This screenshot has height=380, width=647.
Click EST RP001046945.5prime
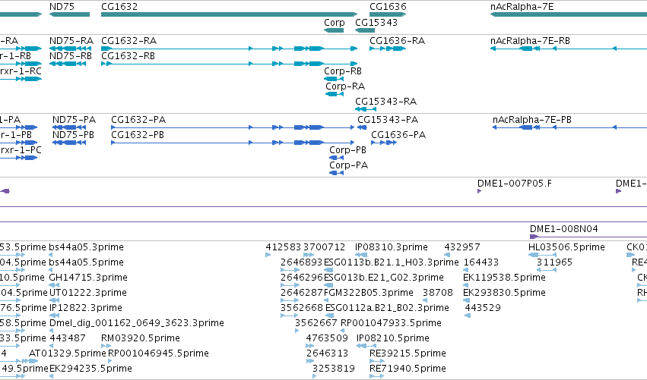pos(158,353)
